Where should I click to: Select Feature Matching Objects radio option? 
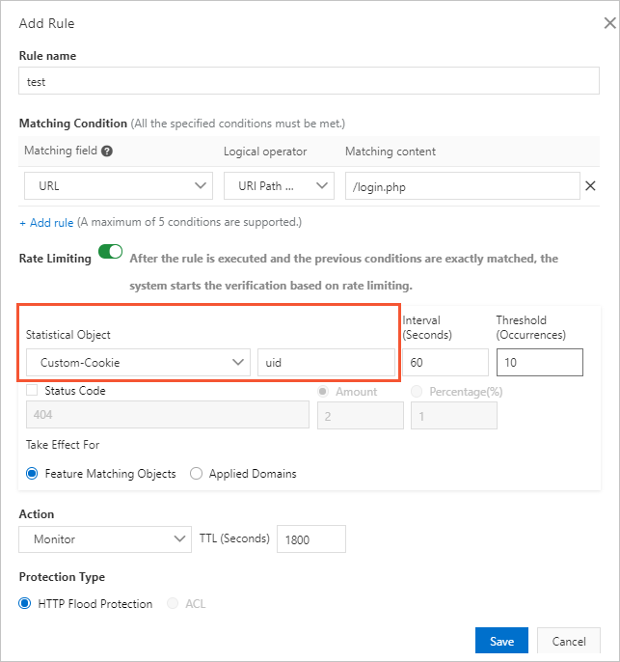32,474
